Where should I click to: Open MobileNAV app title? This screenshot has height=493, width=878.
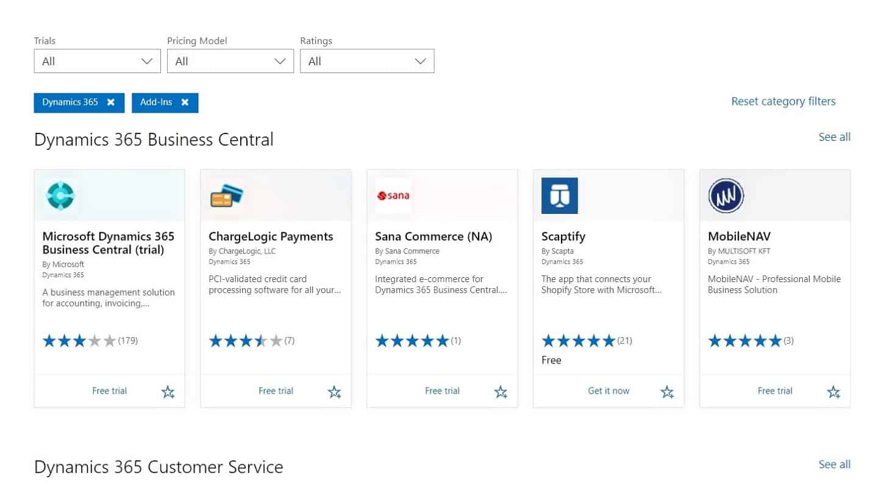(x=740, y=236)
